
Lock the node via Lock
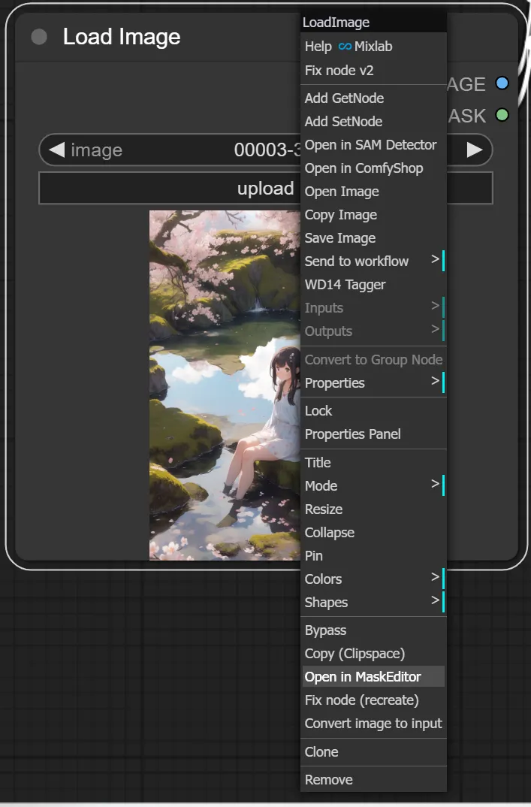pos(373,411)
